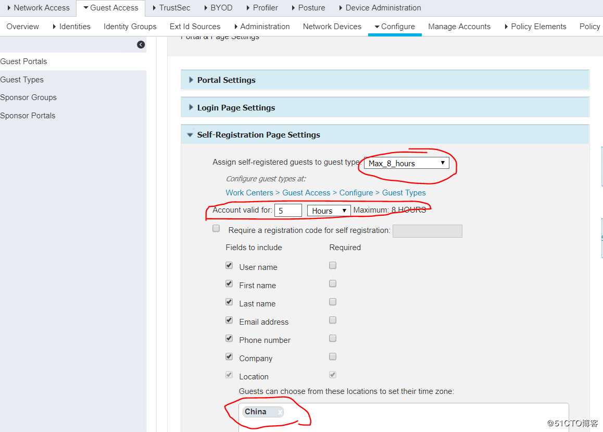603x432 pixels.
Task: Switch to Manage Accounts tab
Action: tap(459, 27)
